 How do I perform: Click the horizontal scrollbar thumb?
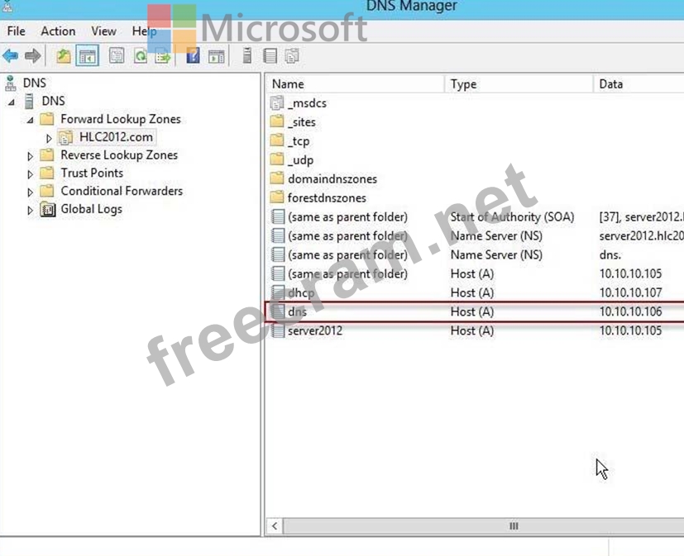(x=483, y=526)
